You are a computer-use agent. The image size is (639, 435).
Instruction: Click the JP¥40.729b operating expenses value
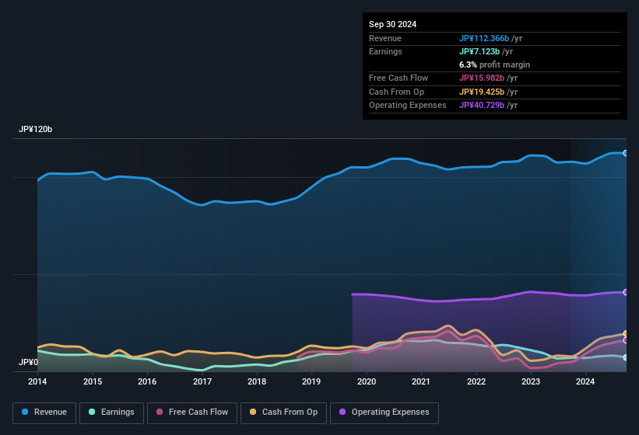click(x=482, y=106)
